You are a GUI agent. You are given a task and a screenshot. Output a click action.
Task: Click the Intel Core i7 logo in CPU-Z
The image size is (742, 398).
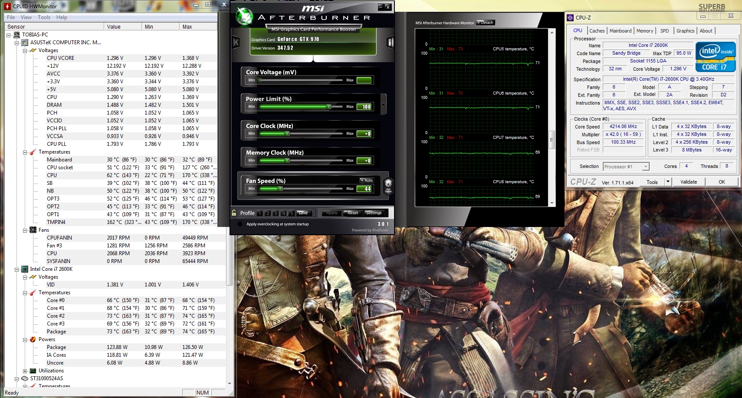tap(716, 56)
